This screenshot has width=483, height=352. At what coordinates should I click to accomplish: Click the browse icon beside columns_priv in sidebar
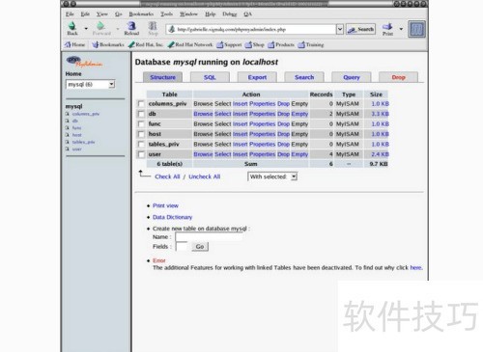click(x=68, y=114)
